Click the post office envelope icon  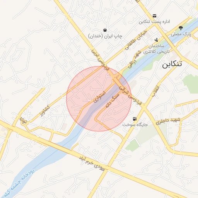click(x=154, y=16)
